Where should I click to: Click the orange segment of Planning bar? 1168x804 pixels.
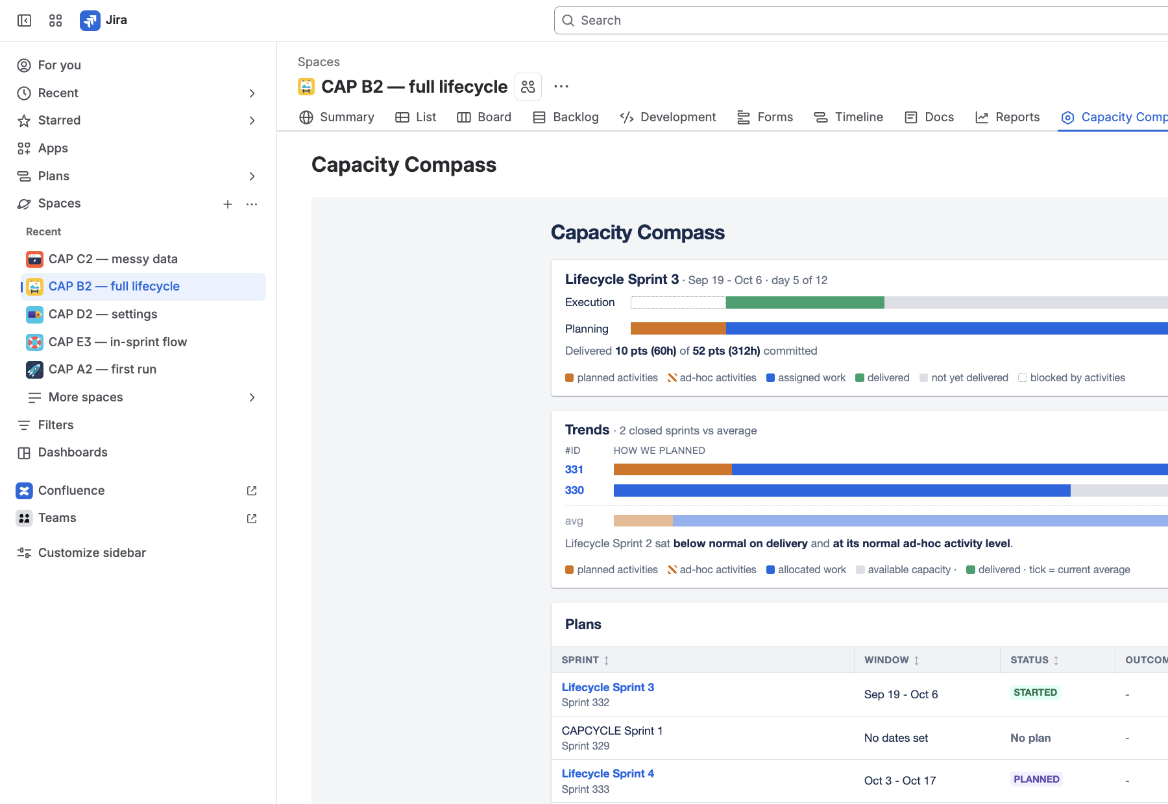coord(678,329)
